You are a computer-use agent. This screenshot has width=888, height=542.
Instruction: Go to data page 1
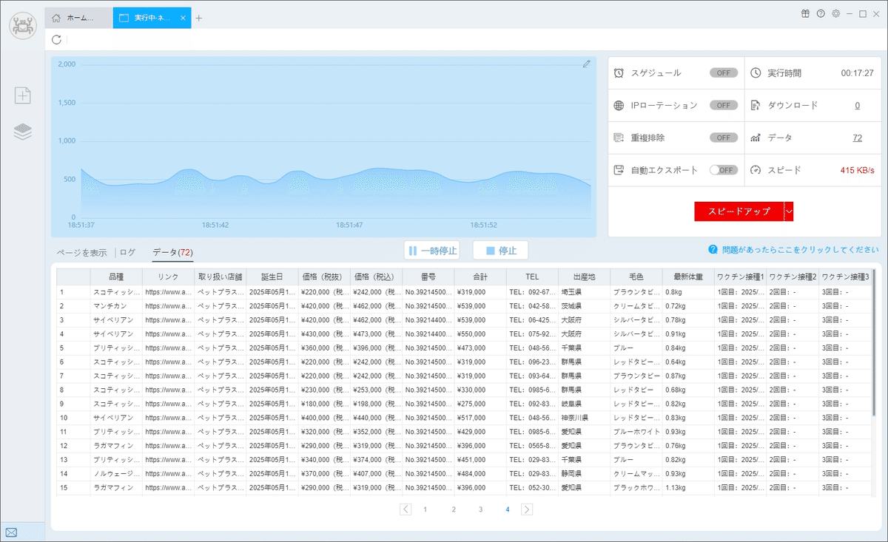click(425, 509)
